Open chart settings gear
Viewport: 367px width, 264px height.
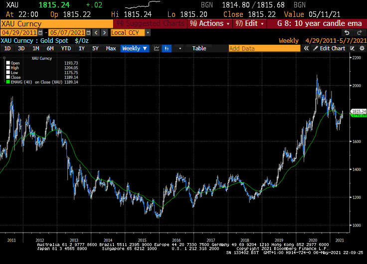point(362,48)
